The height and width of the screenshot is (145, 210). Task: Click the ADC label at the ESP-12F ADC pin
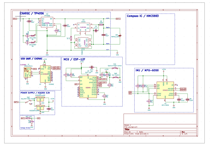76,84
